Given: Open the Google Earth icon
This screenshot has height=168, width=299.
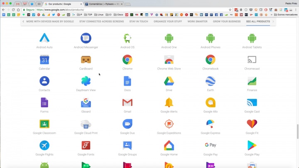Looking at the screenshot, I should coord(210,82).
